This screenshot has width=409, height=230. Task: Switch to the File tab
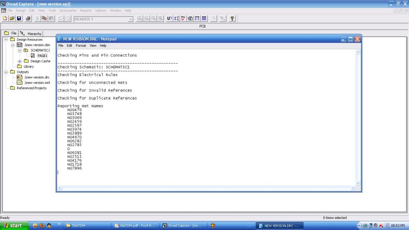(x=11, y=33)
